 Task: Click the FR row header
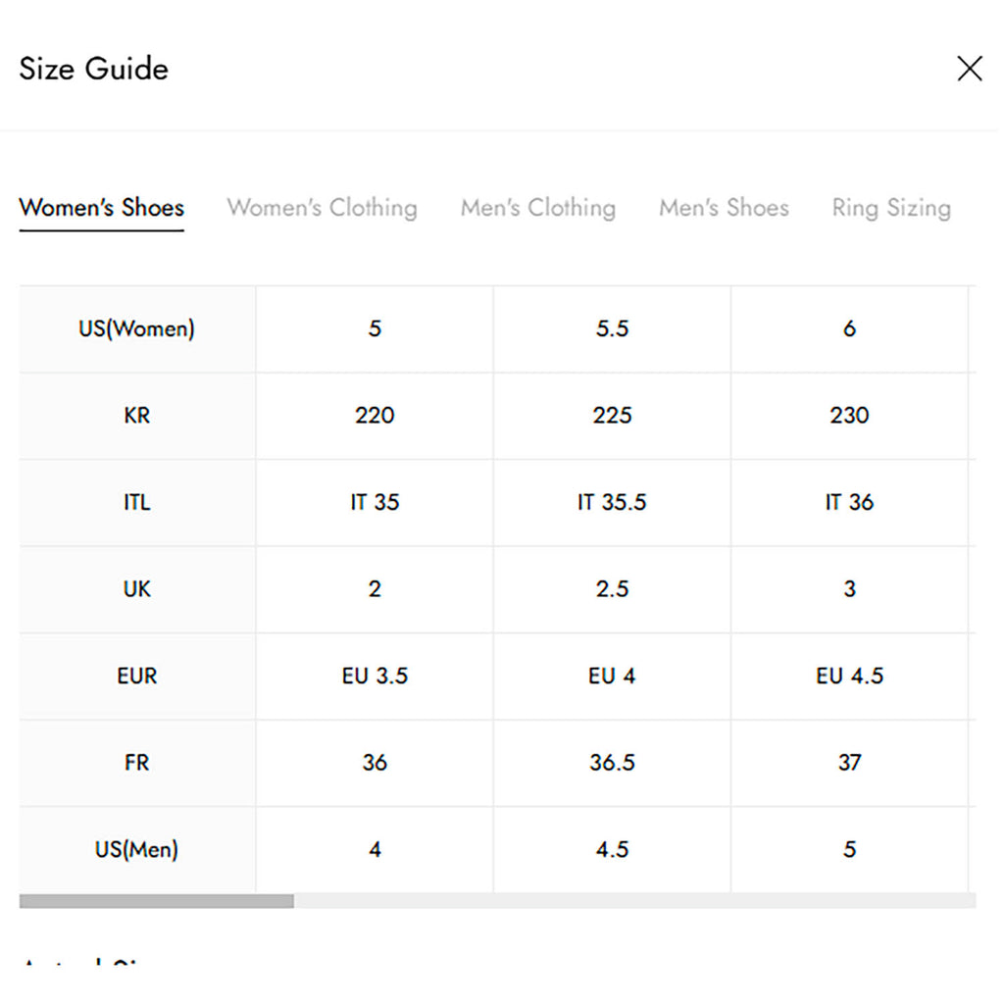click(x=137, y=763)
